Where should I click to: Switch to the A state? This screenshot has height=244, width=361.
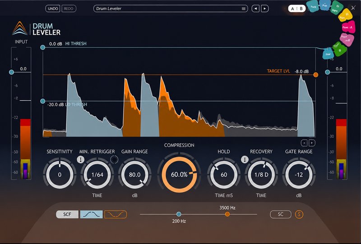click(292, 9)
